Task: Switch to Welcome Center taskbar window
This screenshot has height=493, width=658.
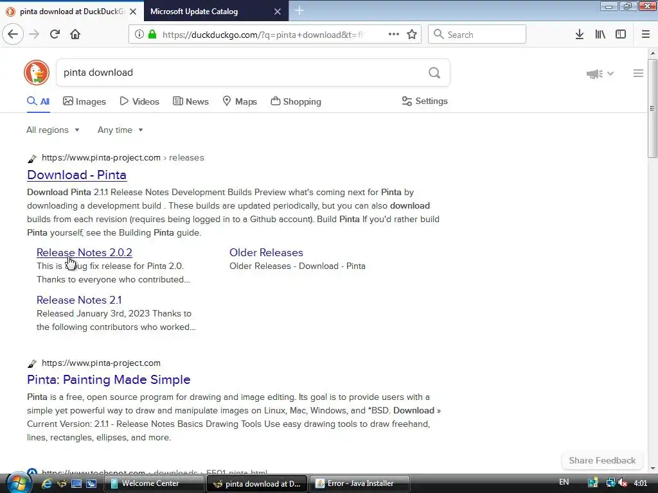Action: [153, 483]
